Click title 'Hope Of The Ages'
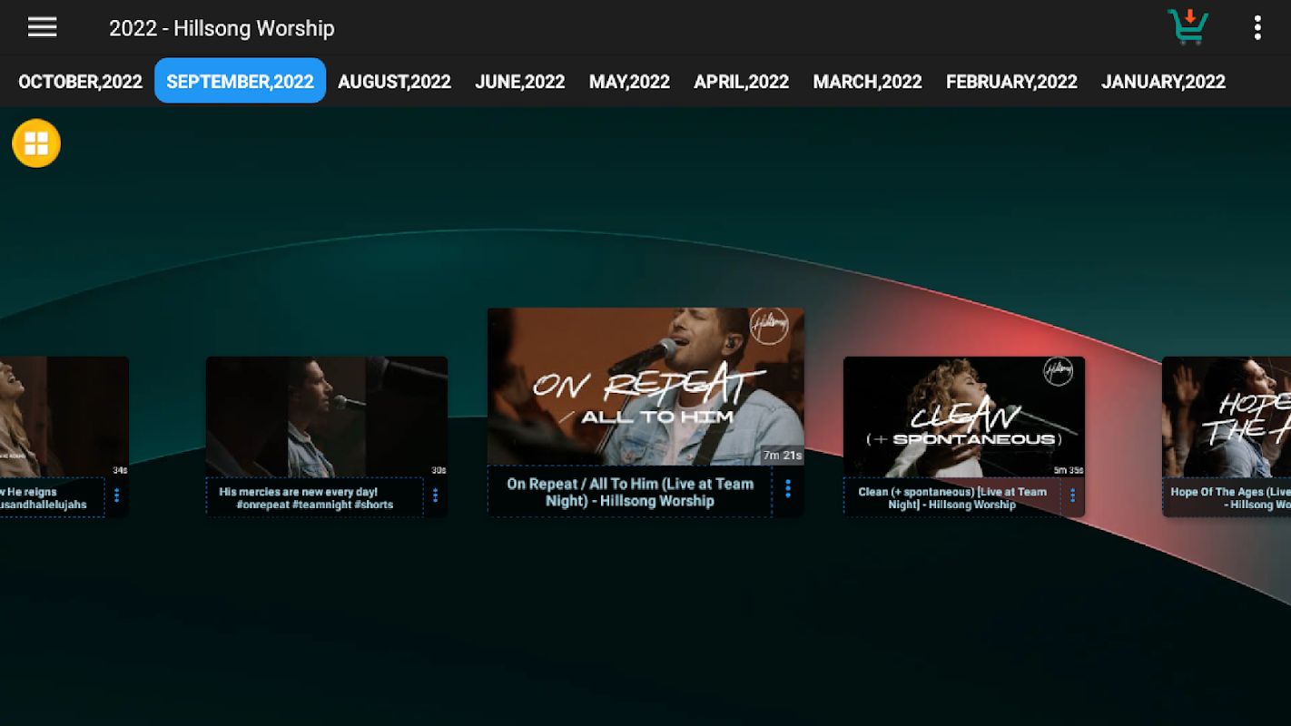 (x=1230, y=498)
